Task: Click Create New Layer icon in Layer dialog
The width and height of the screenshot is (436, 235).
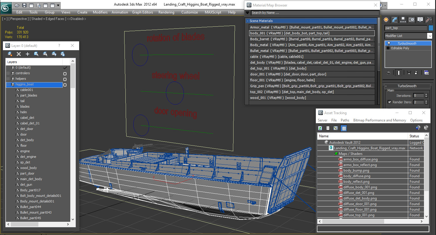Action: (x=10, y=54)
